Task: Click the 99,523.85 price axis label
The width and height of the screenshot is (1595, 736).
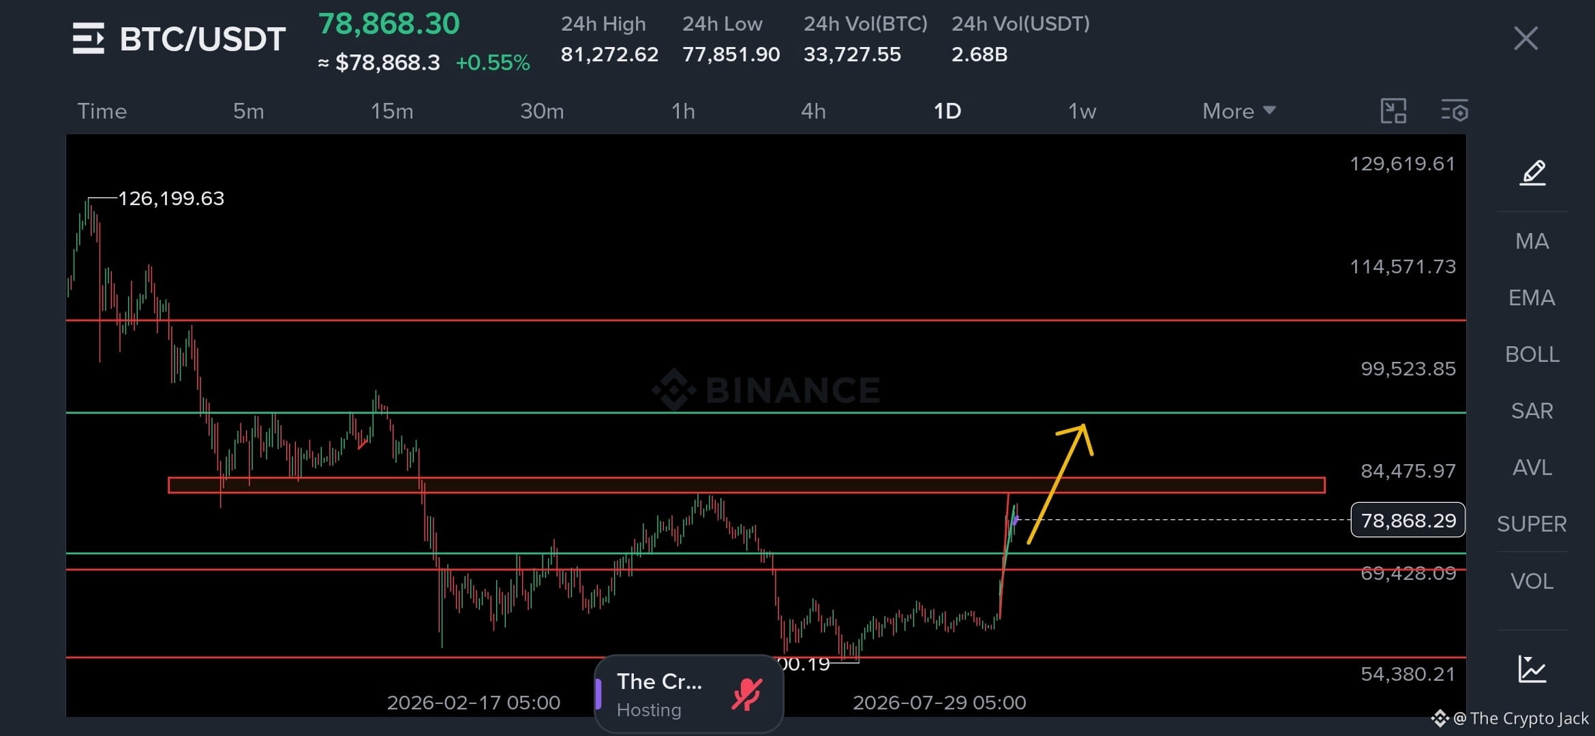Action: click(1408, 369)
